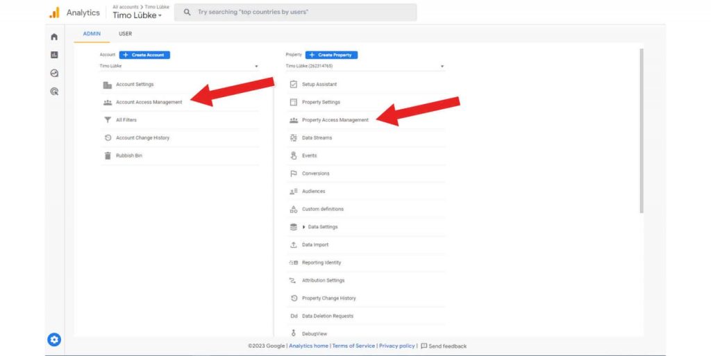Click the Create Property button
Screen dimensions: 711x356
coord(331,55)
